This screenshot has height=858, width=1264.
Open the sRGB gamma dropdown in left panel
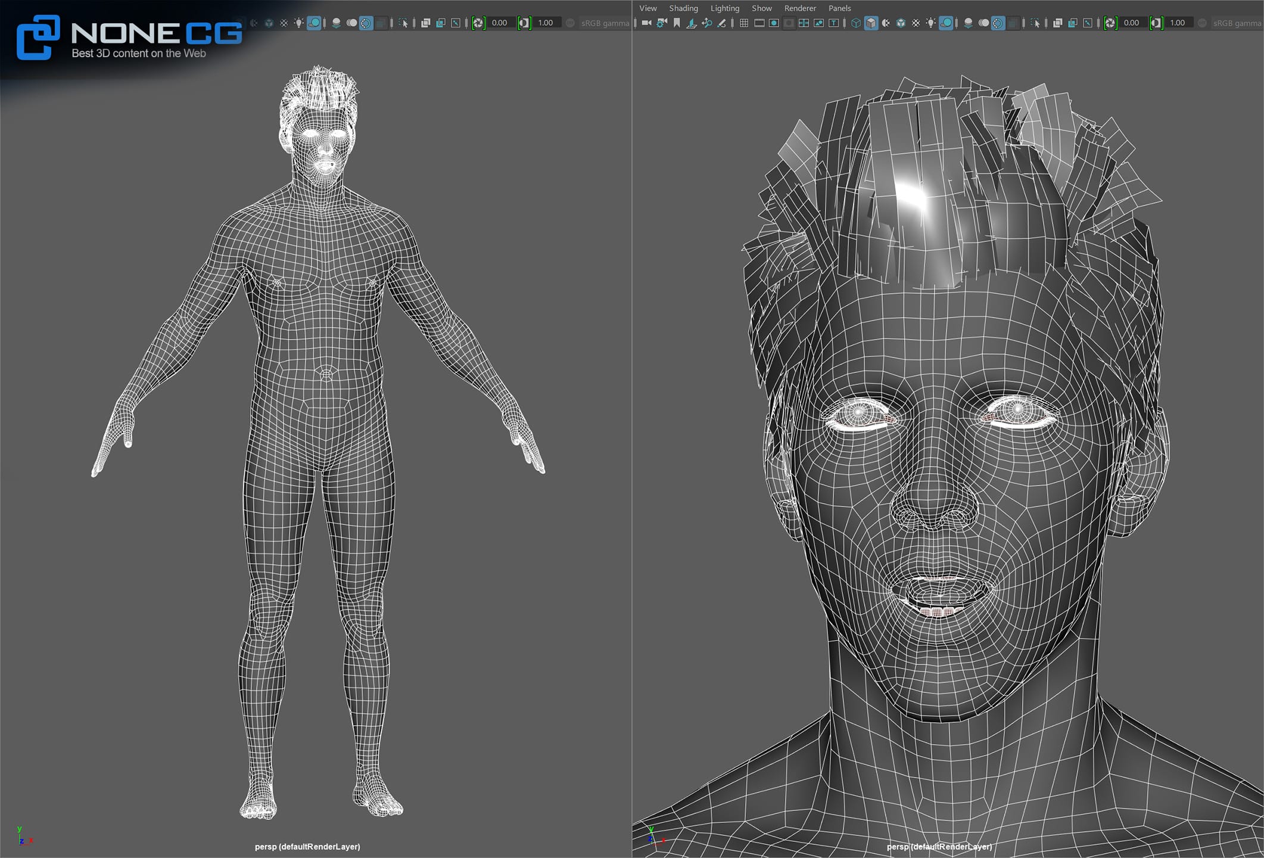[x=605, y=23]
